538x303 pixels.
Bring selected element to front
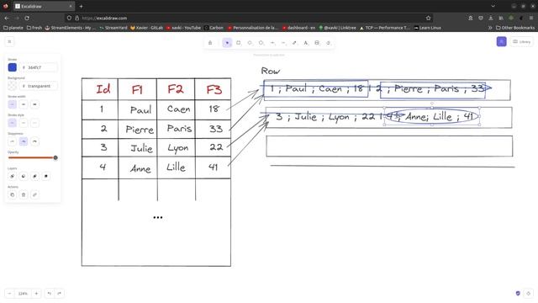tap(46, 176)
